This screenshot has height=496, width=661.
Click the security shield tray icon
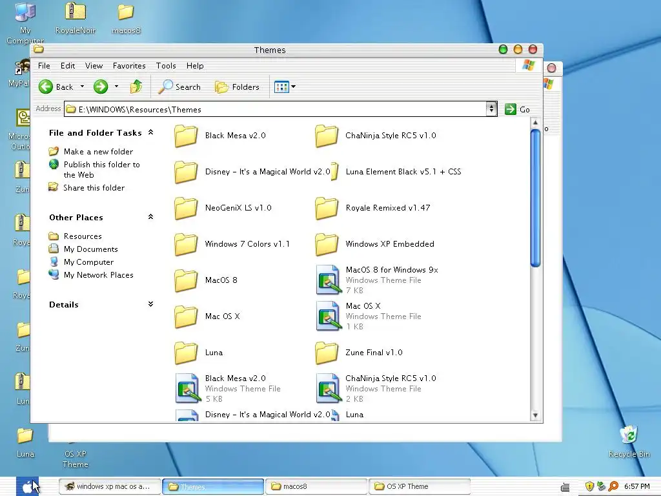pyautogui.click(x=589, y=487)
